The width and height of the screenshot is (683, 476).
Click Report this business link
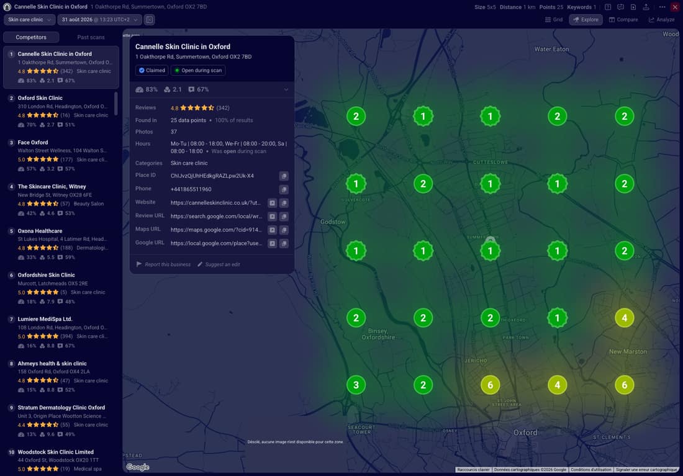(164, 264)
